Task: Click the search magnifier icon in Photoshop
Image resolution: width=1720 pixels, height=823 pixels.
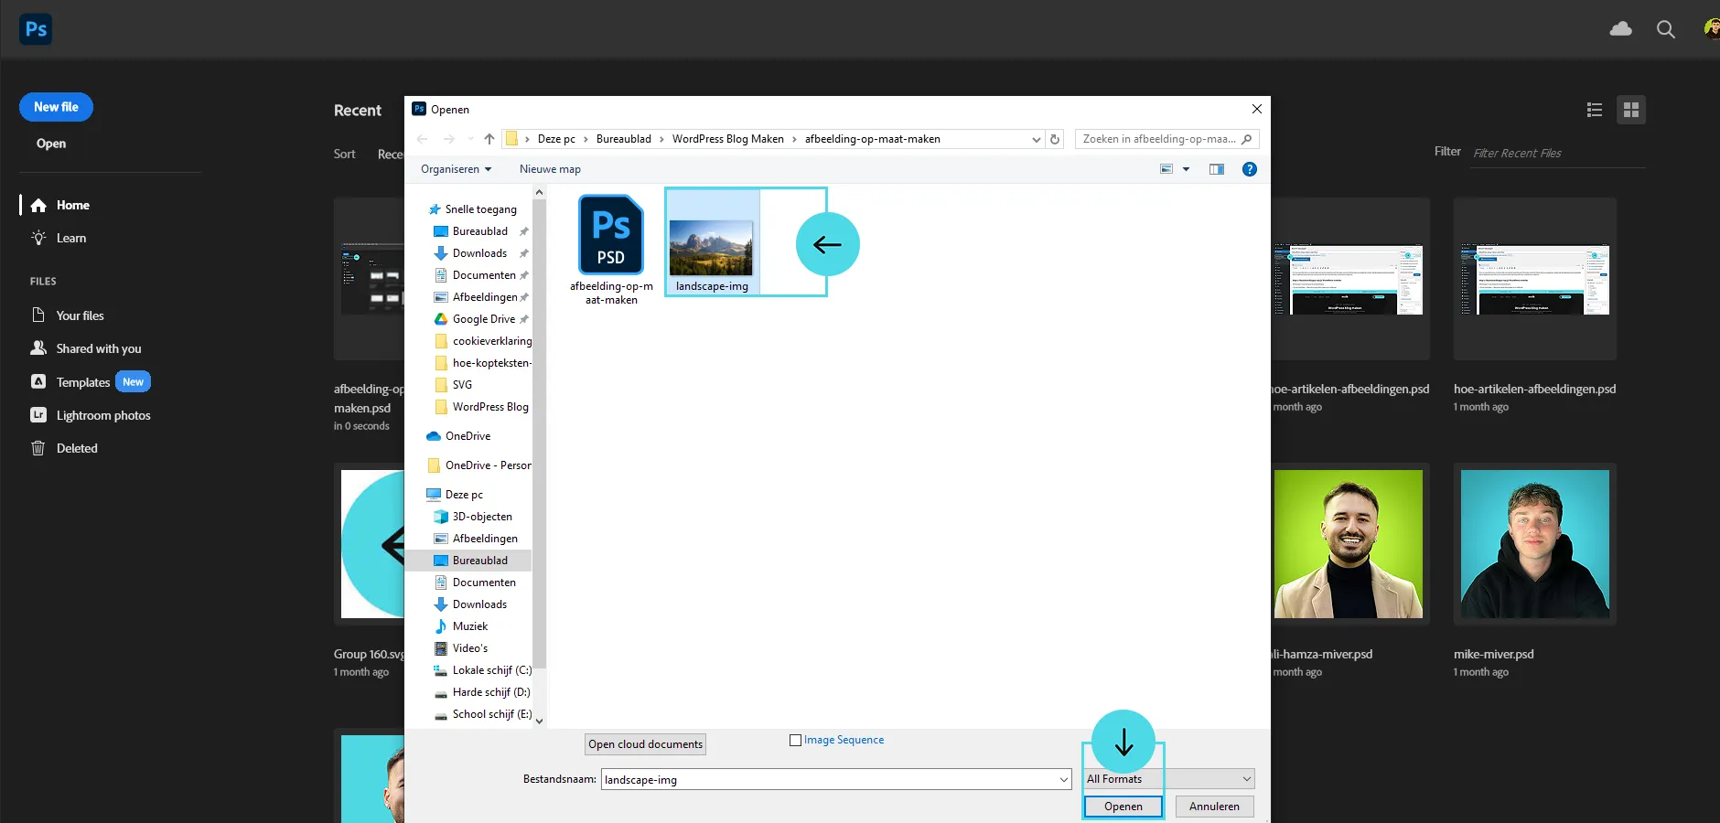Action: tap(1665, 29)
